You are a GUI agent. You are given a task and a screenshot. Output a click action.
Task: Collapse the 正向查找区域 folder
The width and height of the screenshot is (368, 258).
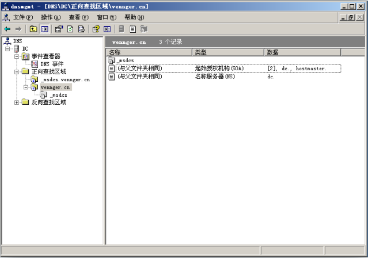pyautogui.click(x=17, y=71)
